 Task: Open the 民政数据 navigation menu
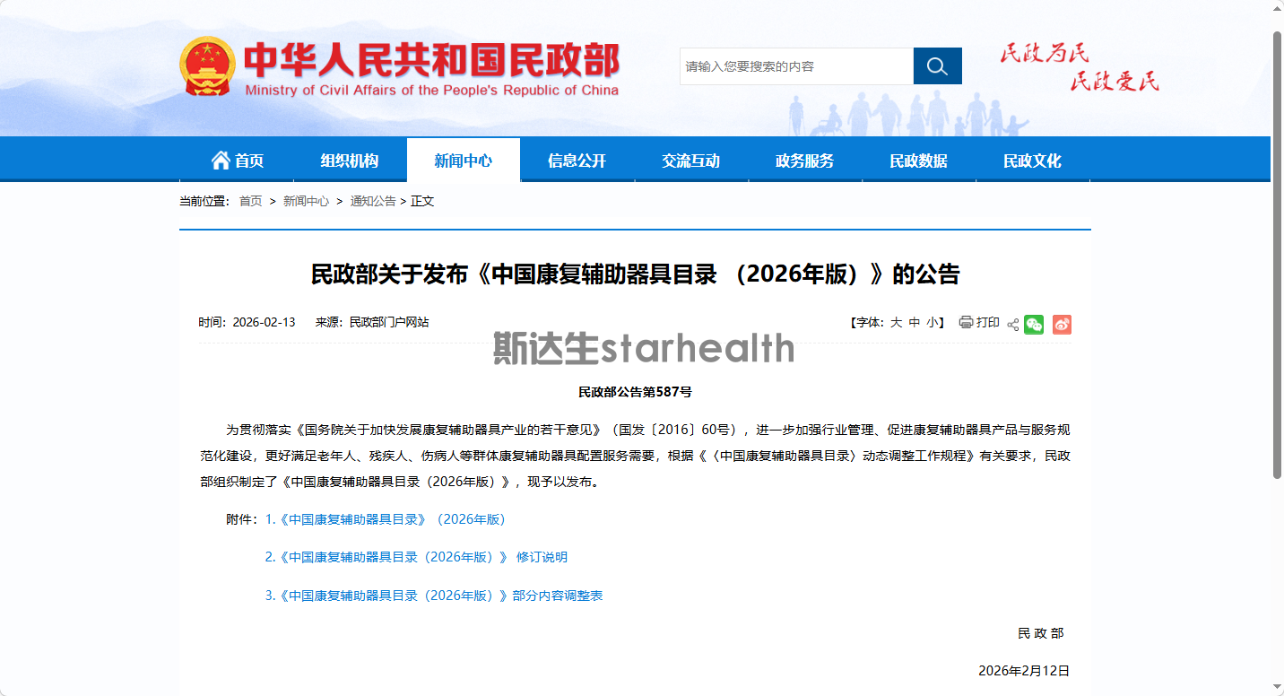tap(918, 161)
